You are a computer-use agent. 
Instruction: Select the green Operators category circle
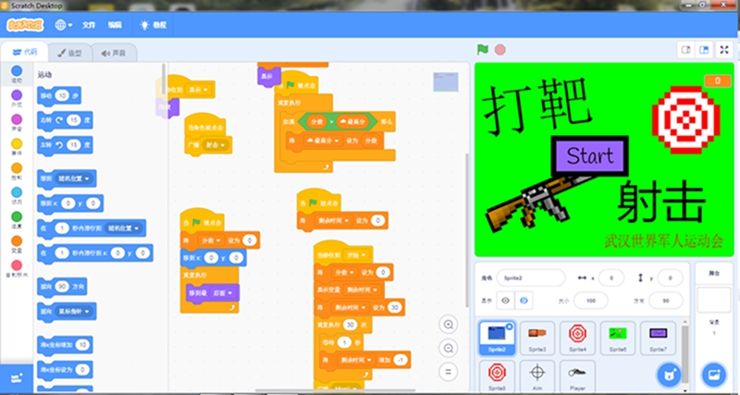point(17,216)
